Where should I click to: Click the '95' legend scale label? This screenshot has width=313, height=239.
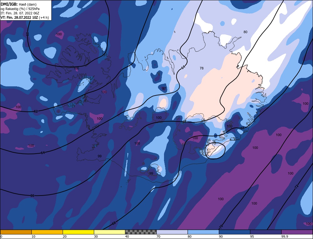point(252,236)
